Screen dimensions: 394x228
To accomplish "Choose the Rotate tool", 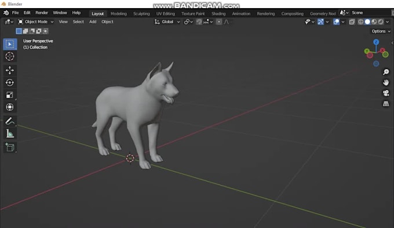I will (10, 82).
